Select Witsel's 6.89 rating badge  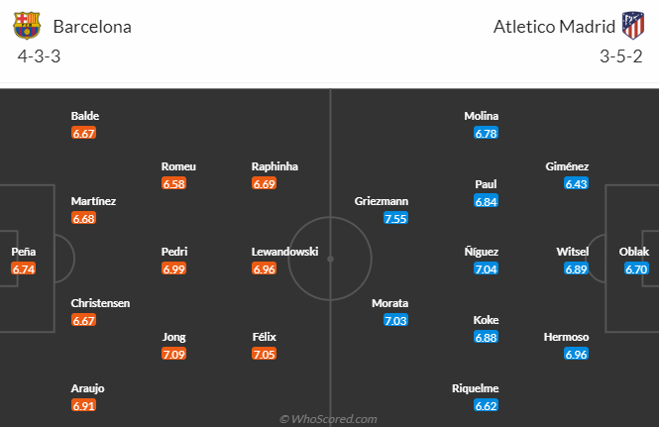point(577,268)
